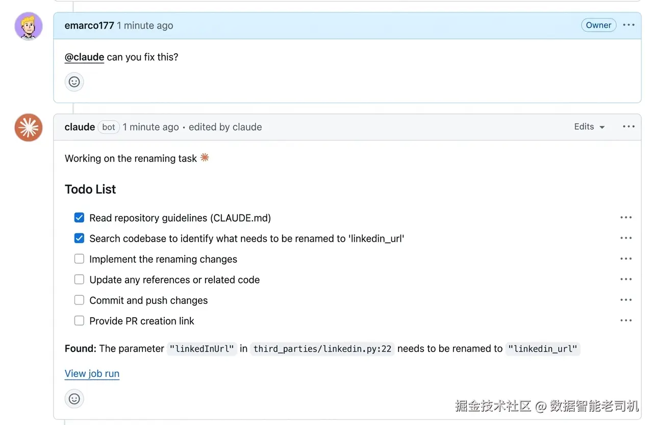Click the @claude mention link
This screenshot has height=425, width=651.
click(84, 57)
